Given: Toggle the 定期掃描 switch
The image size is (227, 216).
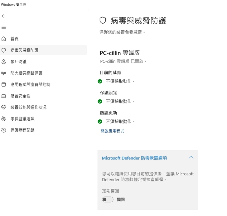Looking at the screenshot, I should tap(108, 199).
